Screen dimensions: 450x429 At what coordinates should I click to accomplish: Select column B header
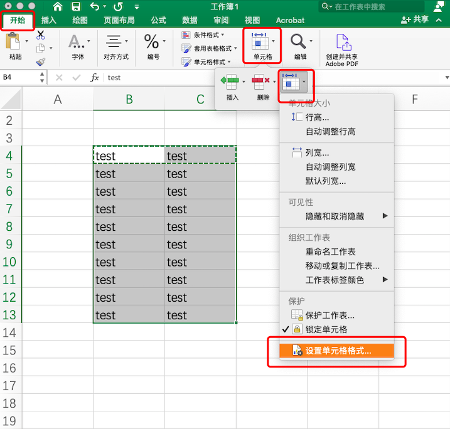[x=129, y=99]
